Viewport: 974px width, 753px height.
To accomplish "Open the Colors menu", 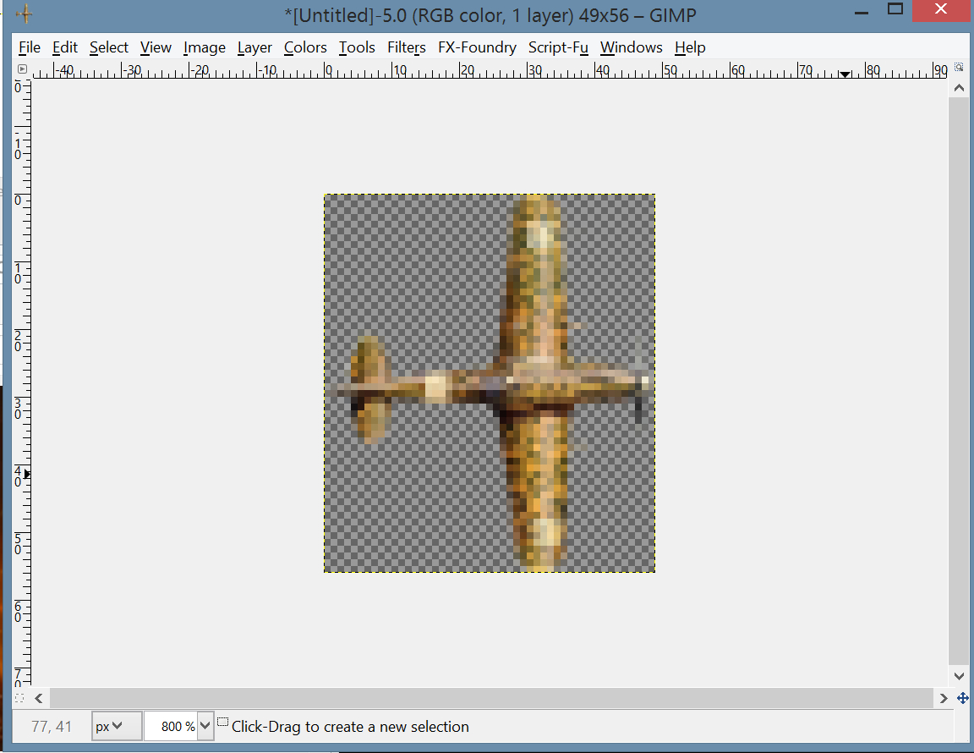I will coord(305,47).
